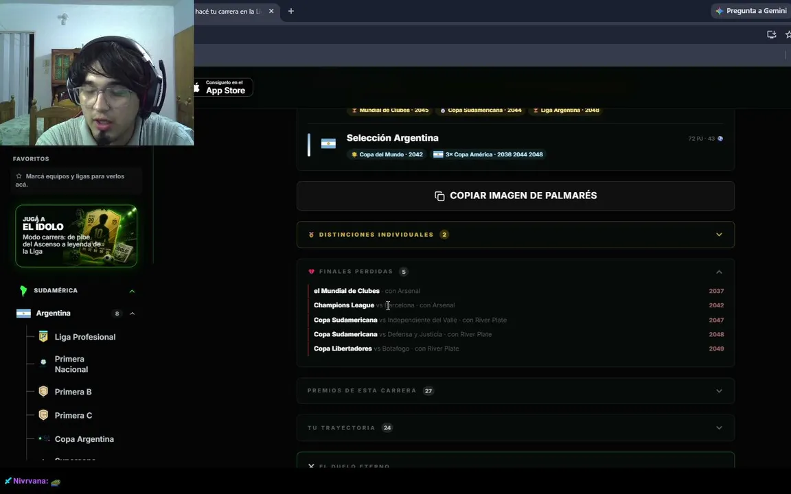This screenshot has width=791, height=494.
Task: Click the copy icon beside COPIAR IMAGEN
Action: point(439,196)
